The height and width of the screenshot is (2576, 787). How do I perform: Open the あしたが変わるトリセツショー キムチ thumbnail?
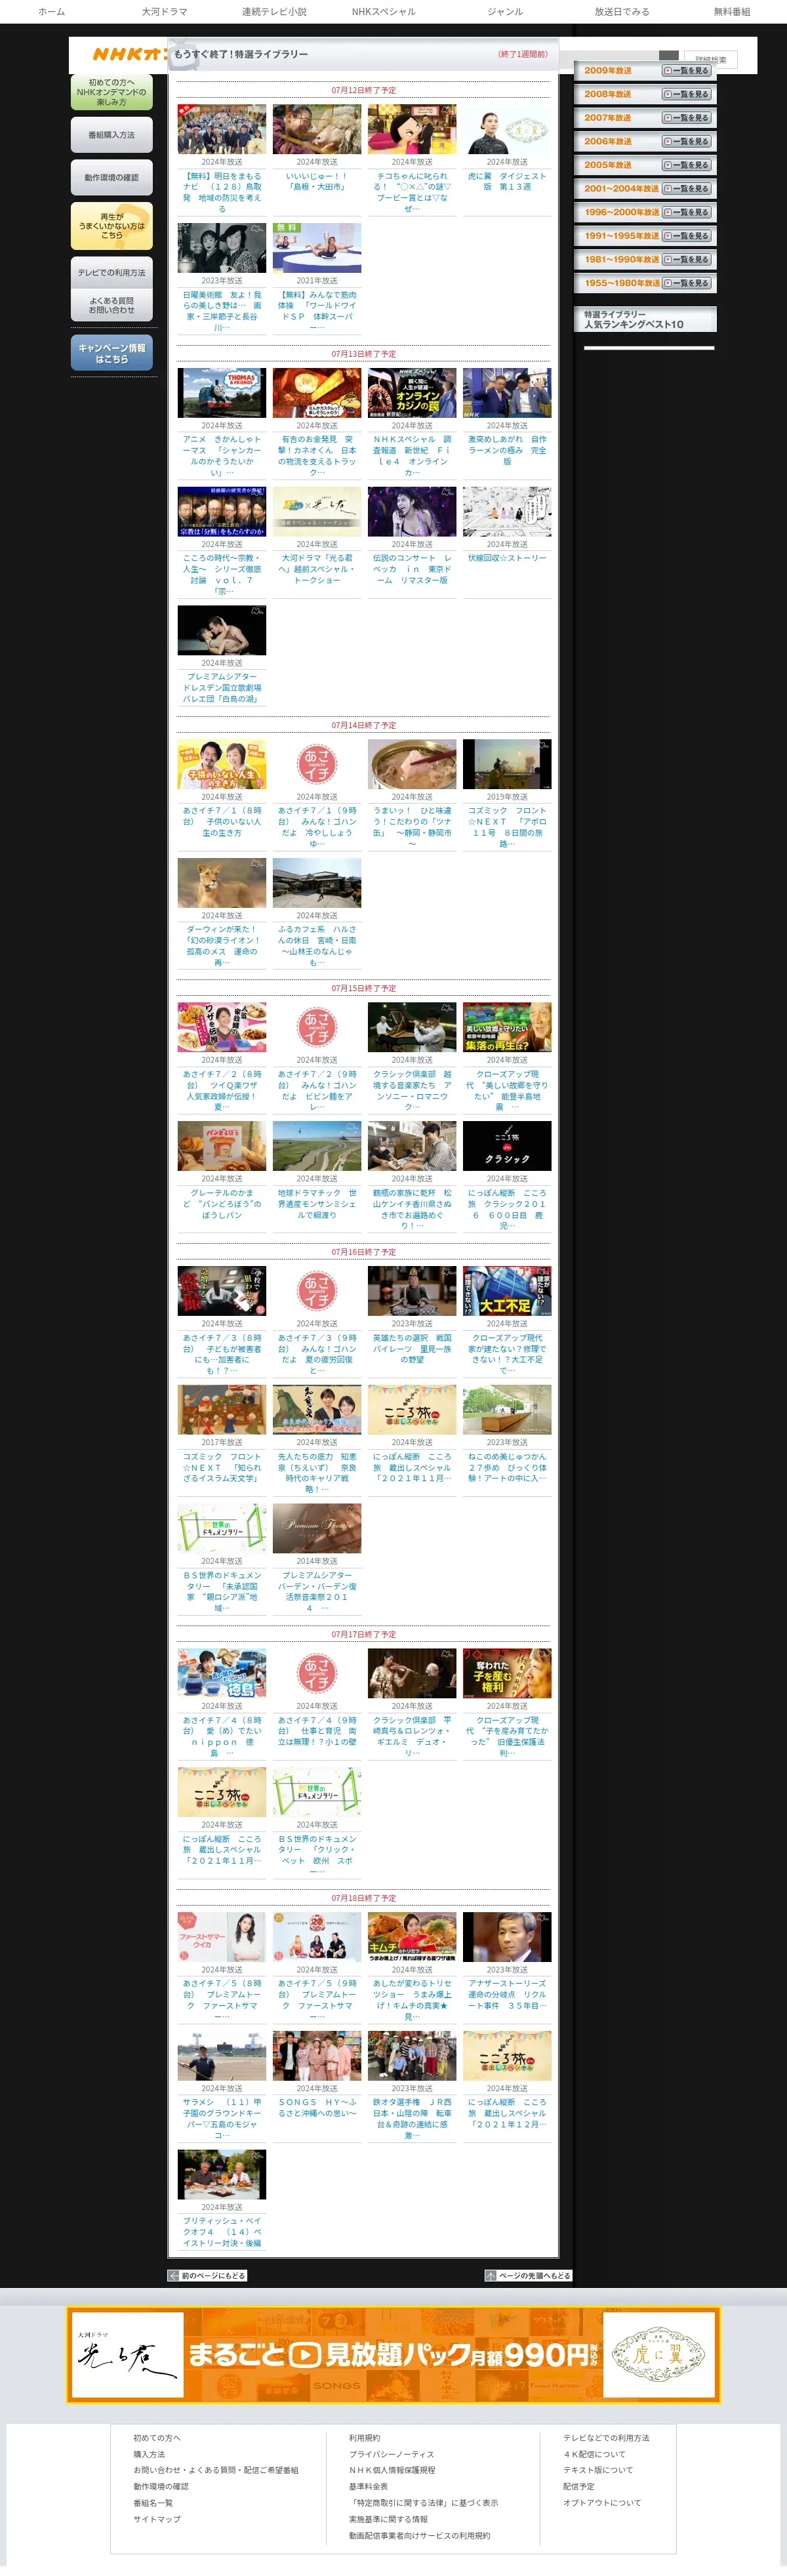412,1937
